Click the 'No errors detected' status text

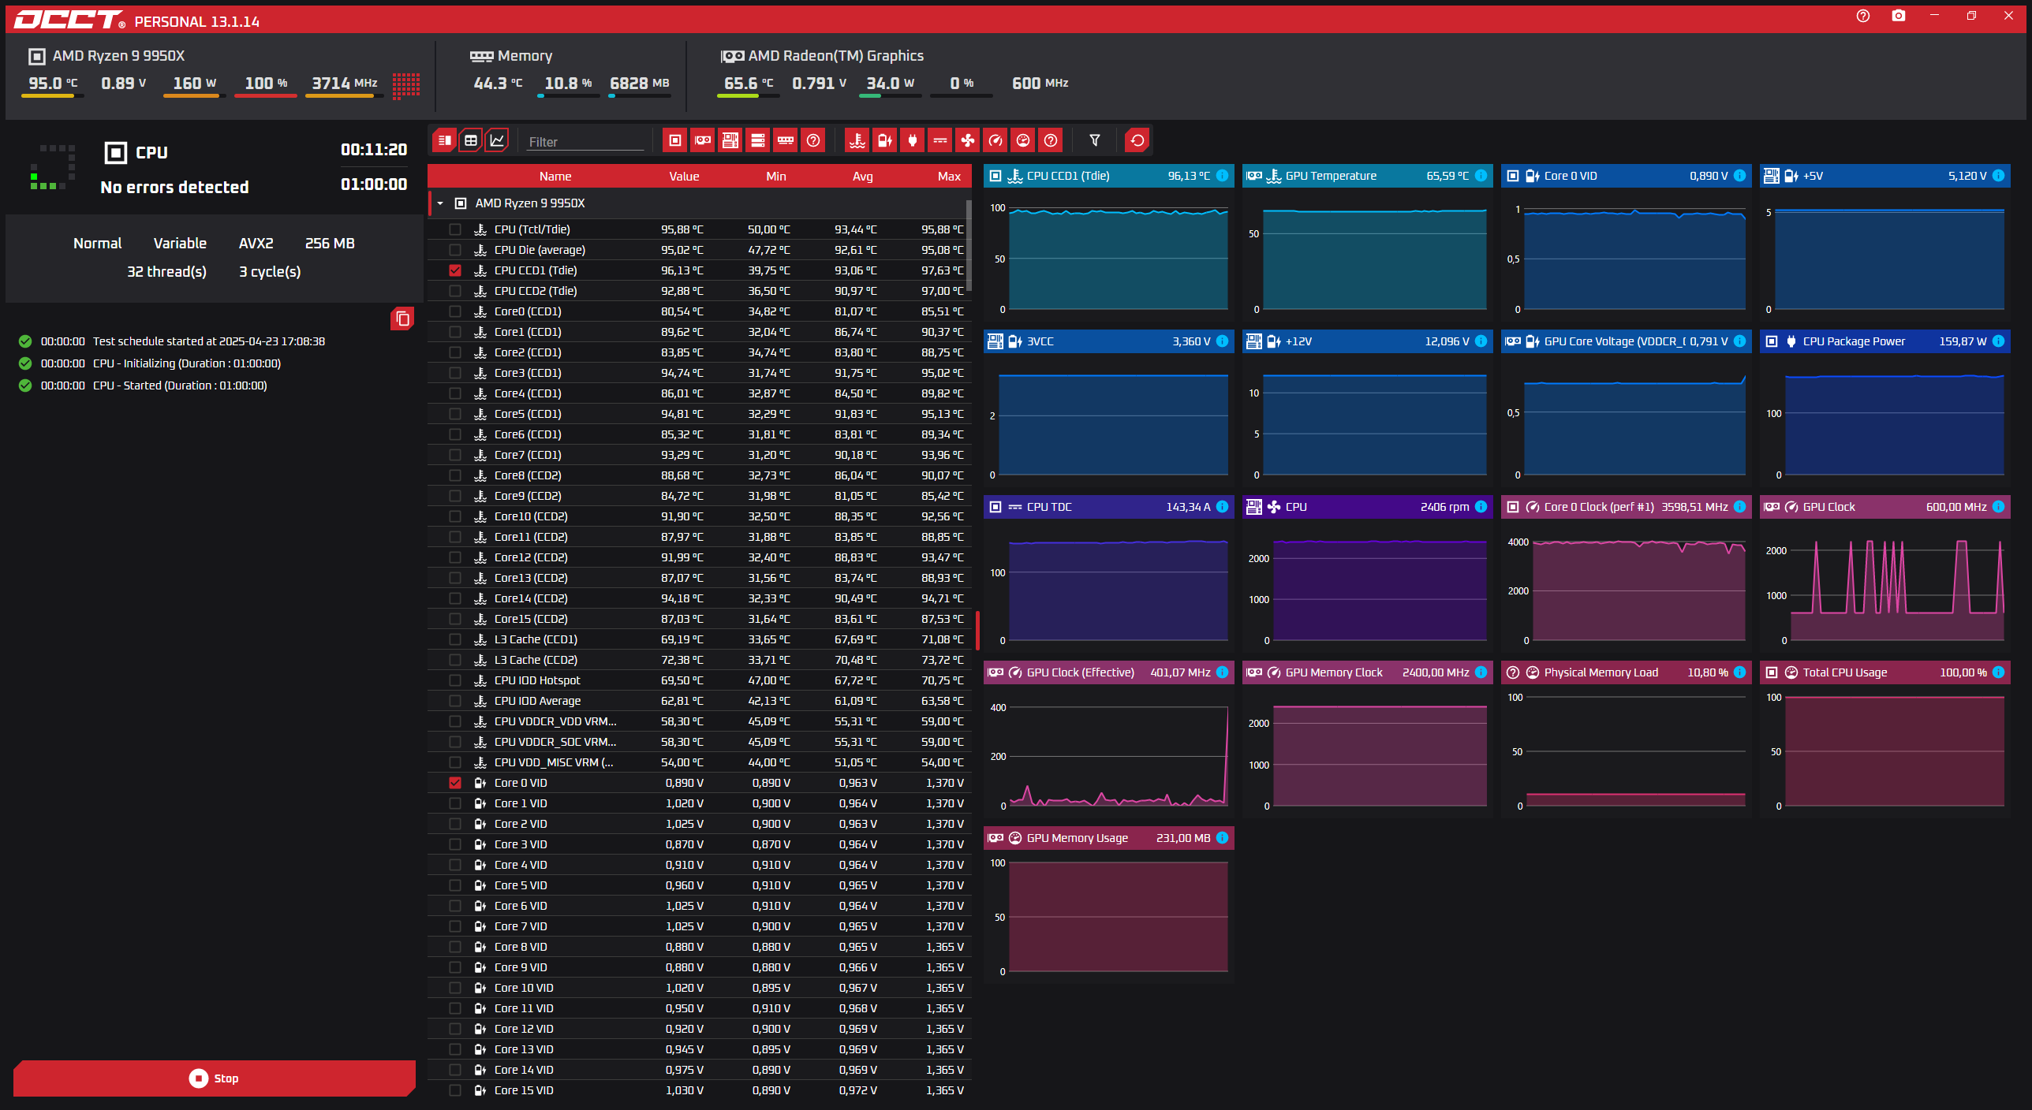pos(174,187)
